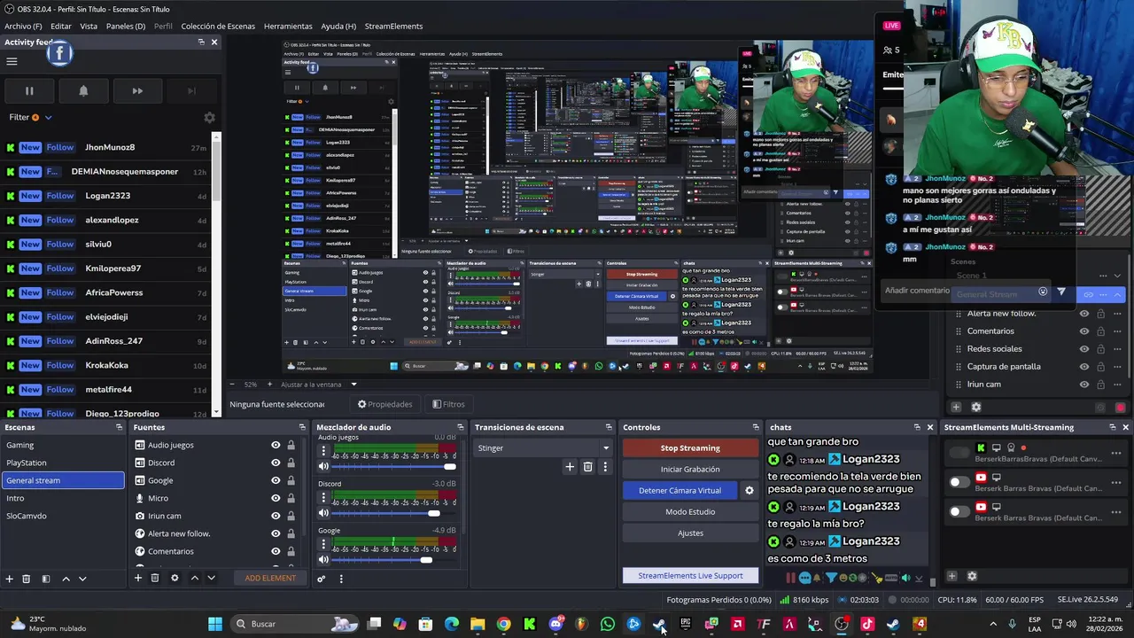Toggle visibility of Google source
Viewport: 1134px width, 638px height.
coord(276,480)
